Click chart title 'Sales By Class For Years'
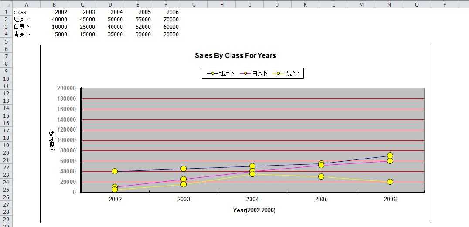The width and height of the screenshot is (469, 227). coord(235,55)
